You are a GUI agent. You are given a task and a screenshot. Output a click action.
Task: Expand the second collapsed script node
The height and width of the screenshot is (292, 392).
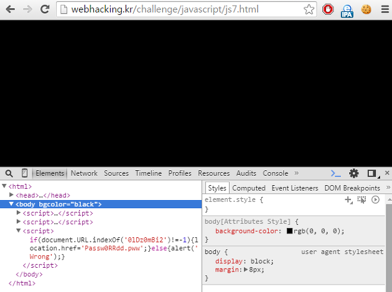click(19, 221)
